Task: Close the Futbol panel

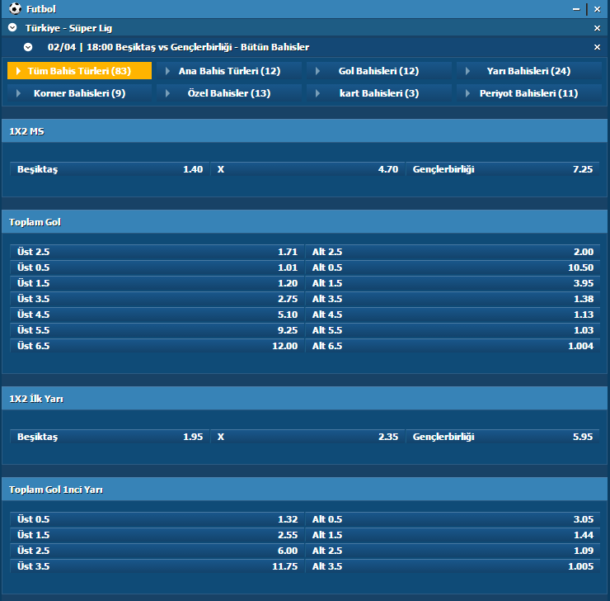Action: click(x=597, y=9)
